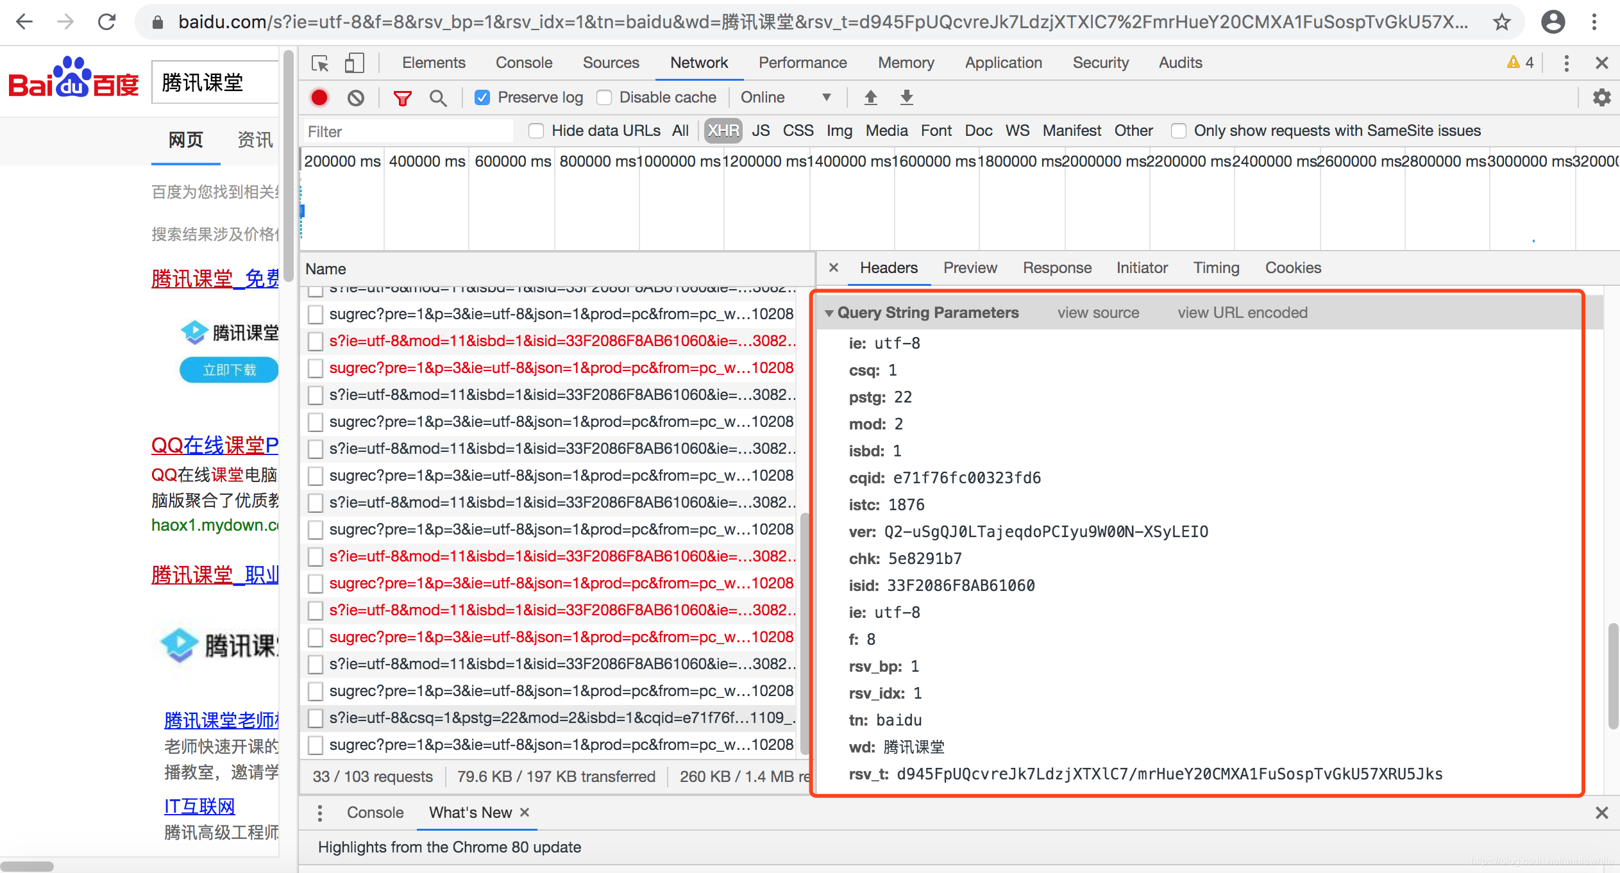Open Chrome three-dot menu
Screen dimensions: 1620x873
pos(1594,22)
